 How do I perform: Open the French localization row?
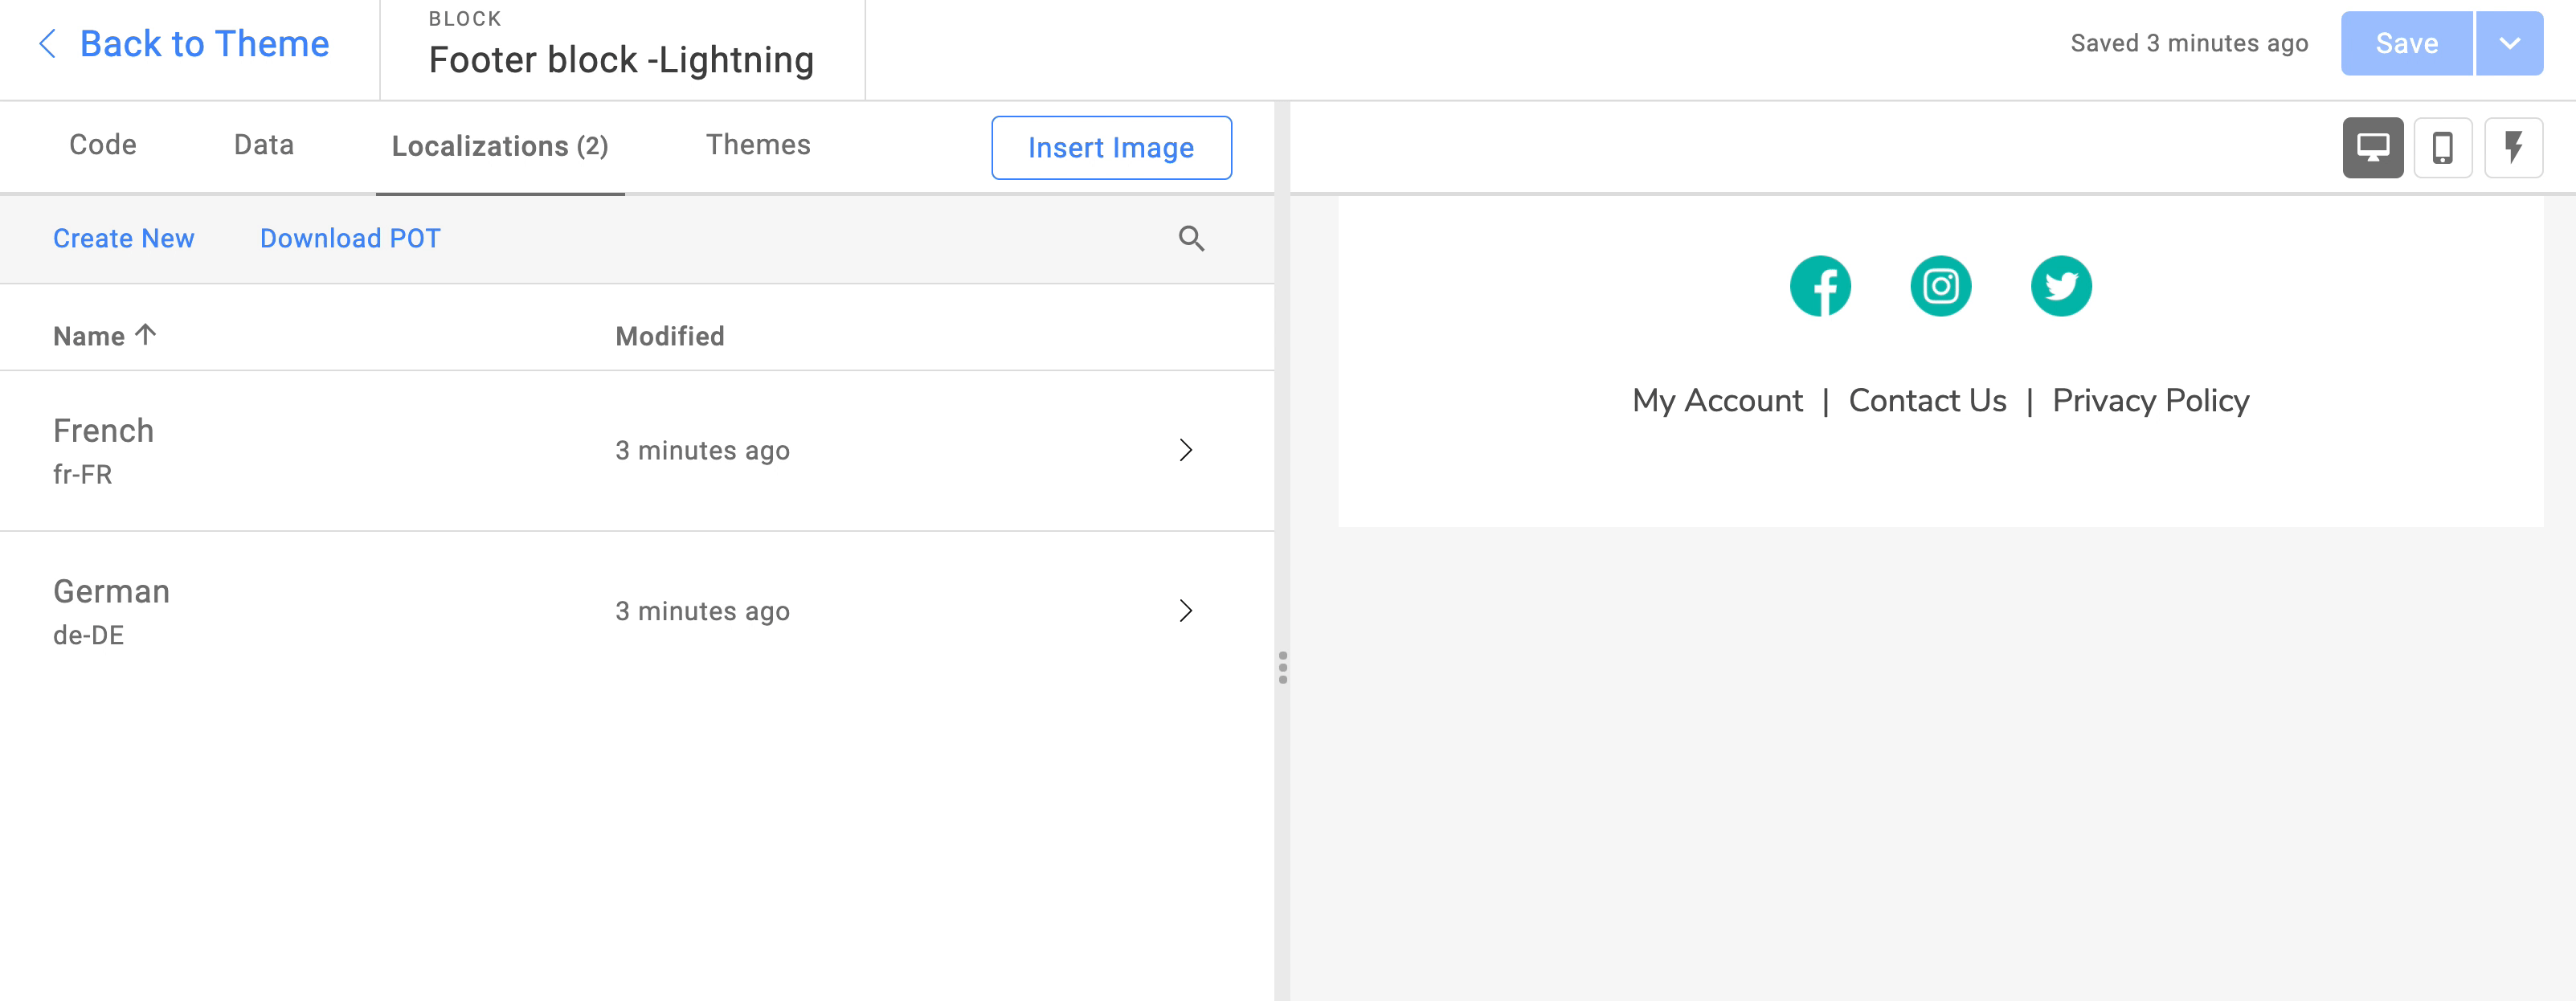[637, 451]
